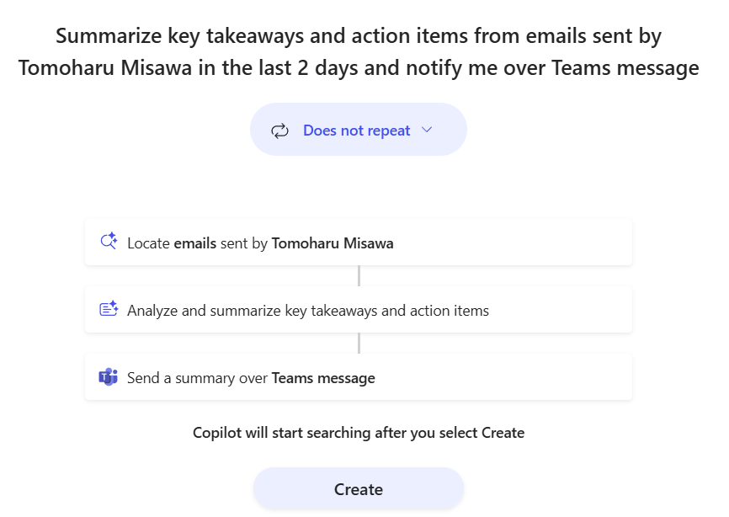Click connector line between first two steps
Viewport: 729px width, 517px height.
[x=359, y=276]
